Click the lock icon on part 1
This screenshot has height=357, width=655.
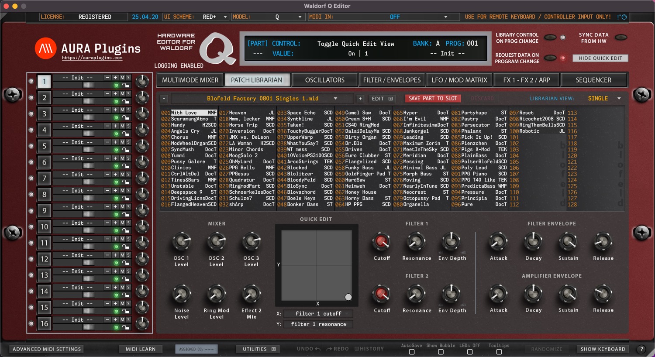click(x=125, y=86)
